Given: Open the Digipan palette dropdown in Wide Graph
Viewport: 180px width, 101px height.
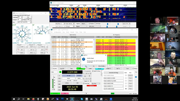Looking at the screenshot, I should 81,26.
